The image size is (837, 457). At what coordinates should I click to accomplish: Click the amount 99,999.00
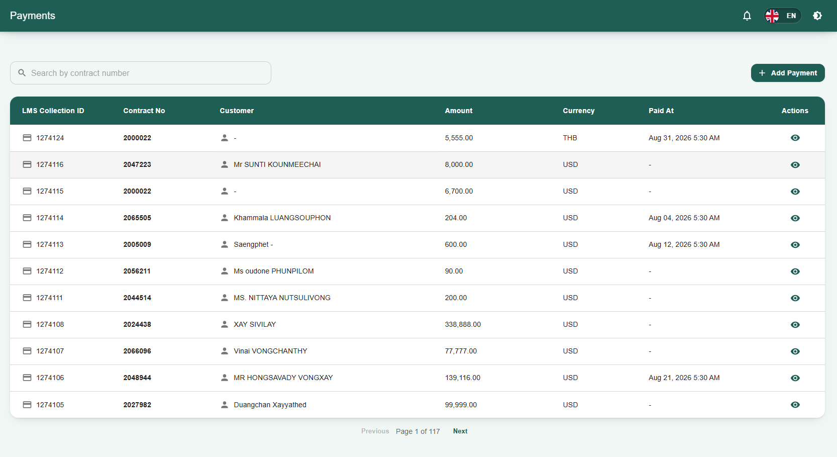coord(461,405)
